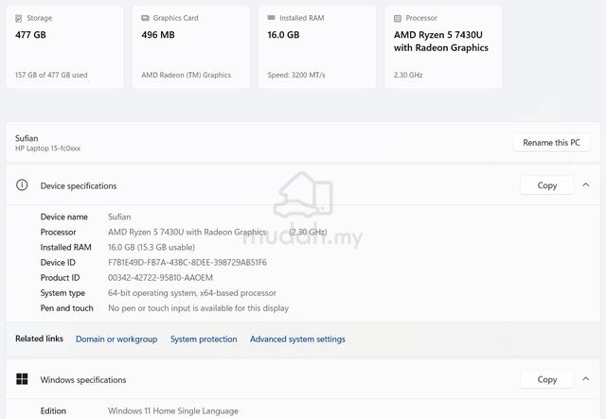Click the Storage card icon
Image resolution: width=606 pixels, height=419 pixels.
pos(19,18)
